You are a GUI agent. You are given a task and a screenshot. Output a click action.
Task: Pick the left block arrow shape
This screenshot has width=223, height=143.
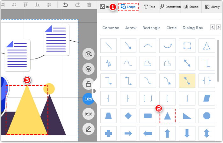pyautogui.click(x=148, y=133)
